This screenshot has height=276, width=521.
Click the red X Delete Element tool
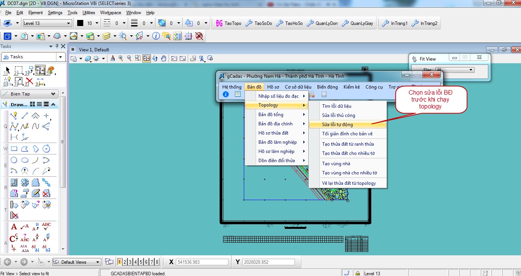29,81
